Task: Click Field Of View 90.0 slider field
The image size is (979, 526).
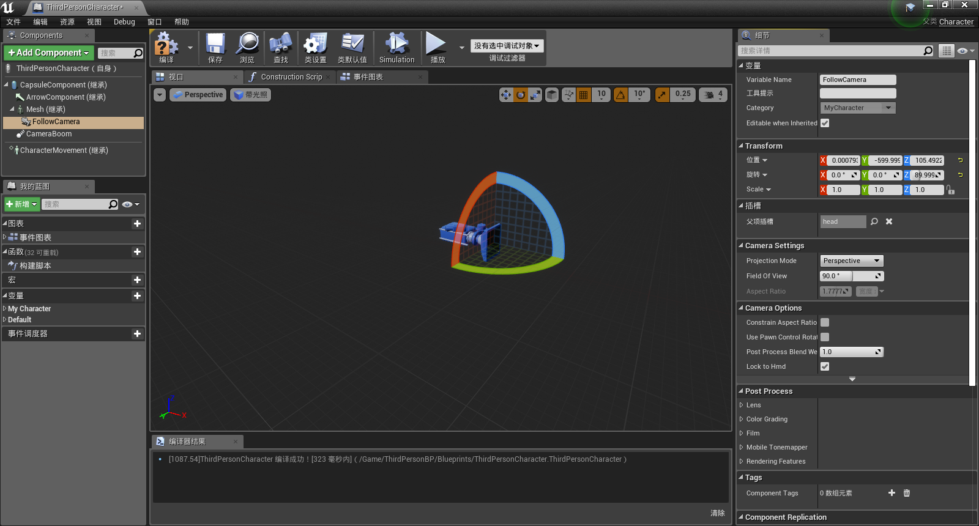Action: [x=852, y=276]
